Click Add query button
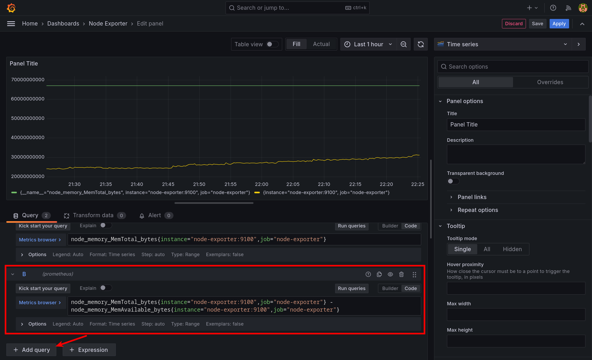The height and width of the screenshot is (360, 592). pyautogui.click(x=31, y=350)
